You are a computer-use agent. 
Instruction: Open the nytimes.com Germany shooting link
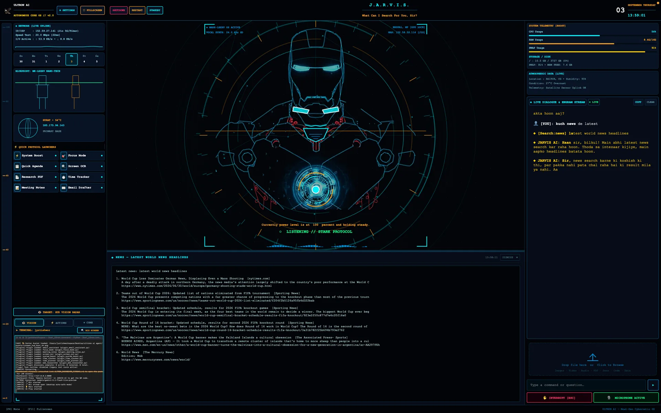[x=196, y=286]
